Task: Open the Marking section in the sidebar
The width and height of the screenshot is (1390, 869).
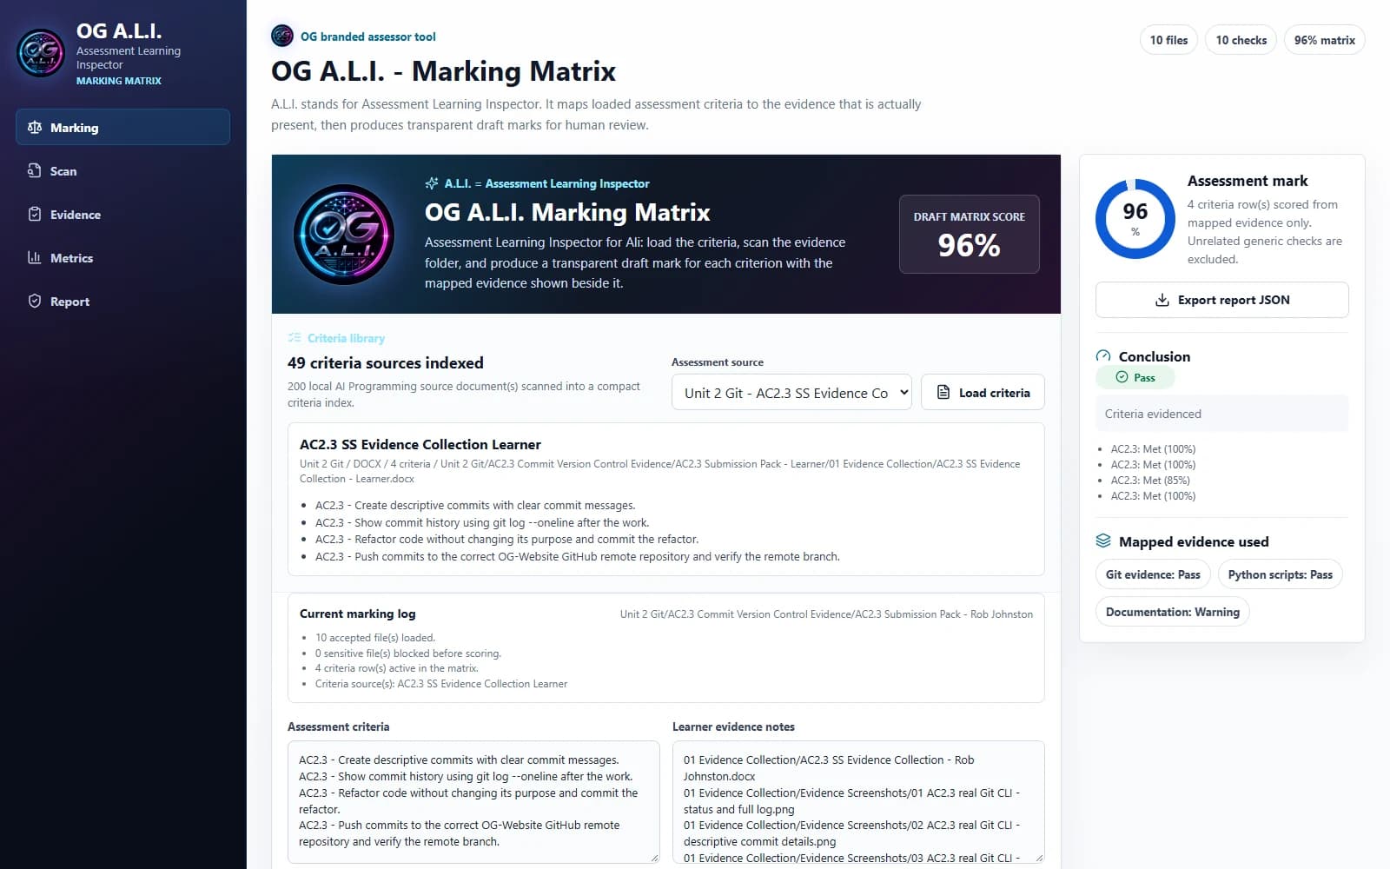Action: (122, 127)
